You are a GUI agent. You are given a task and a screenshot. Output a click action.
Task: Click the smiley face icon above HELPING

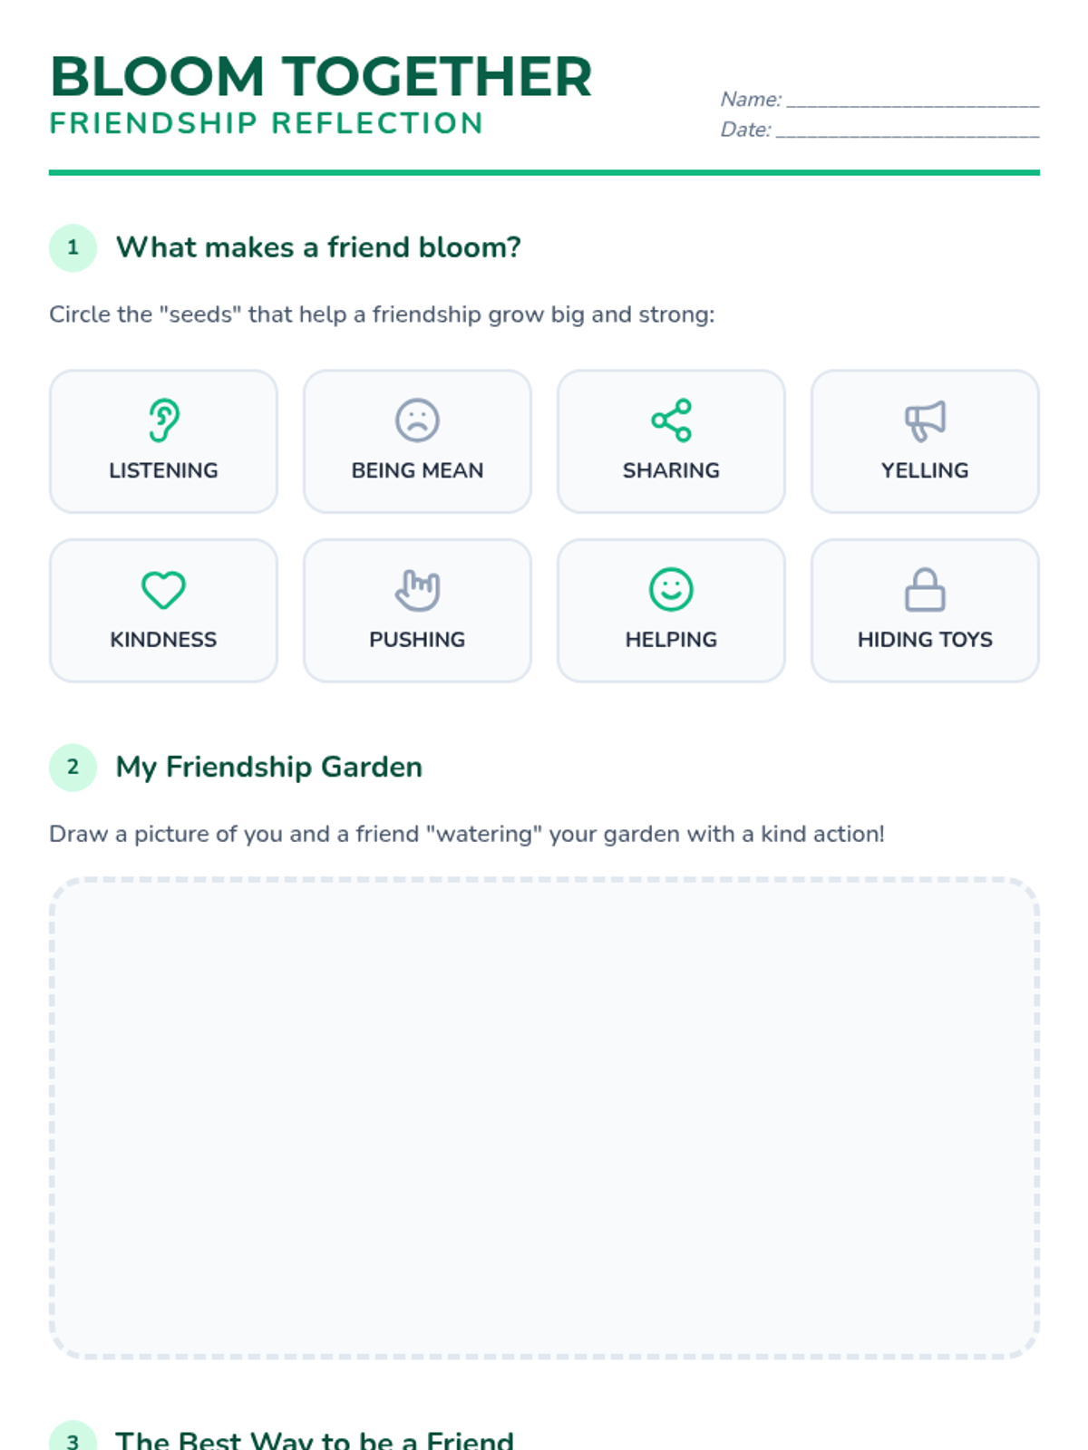click(x=671, y=590)
